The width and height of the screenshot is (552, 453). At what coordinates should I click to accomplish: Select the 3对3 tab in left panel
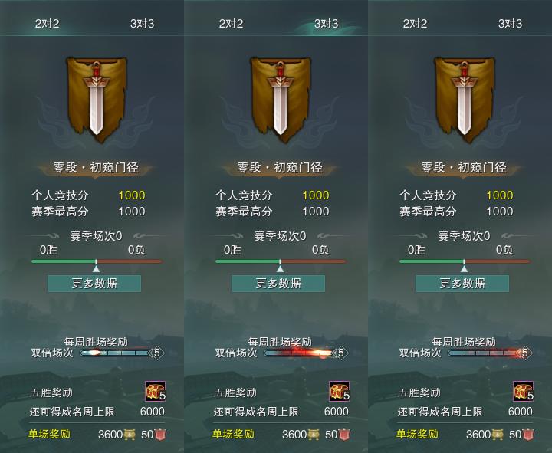143,24
